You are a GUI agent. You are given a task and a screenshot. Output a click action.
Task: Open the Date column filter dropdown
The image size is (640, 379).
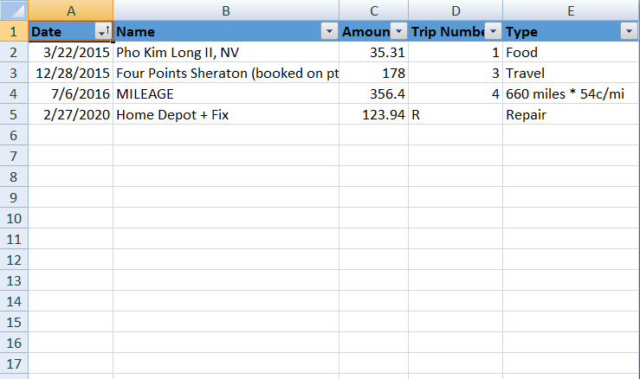103,32
